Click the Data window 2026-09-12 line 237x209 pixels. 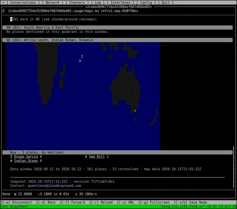106,169
